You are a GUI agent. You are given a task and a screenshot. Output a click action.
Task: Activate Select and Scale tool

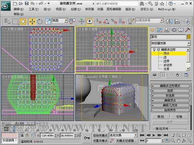(x=48, y=22)
